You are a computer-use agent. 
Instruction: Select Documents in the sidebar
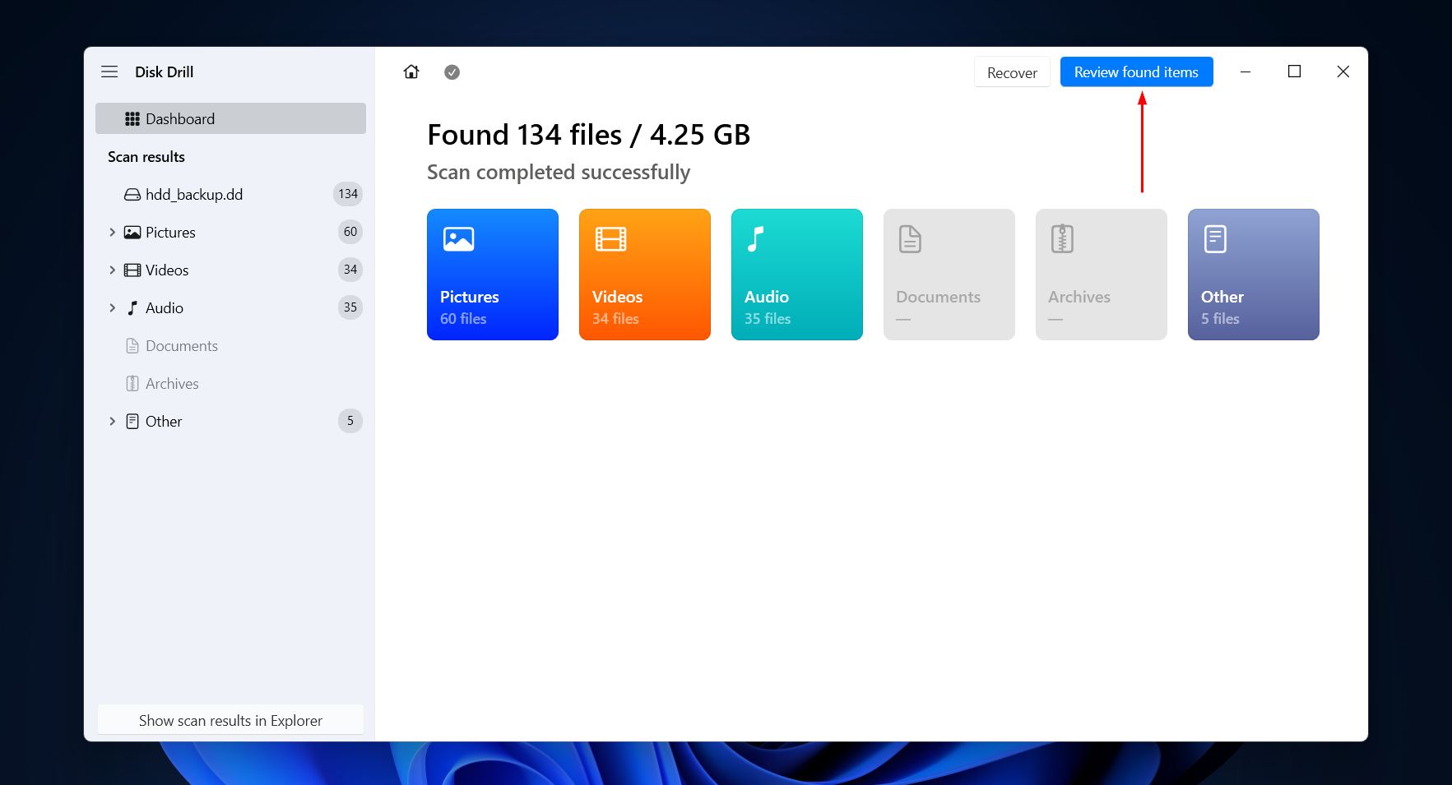tap(181, 346)
